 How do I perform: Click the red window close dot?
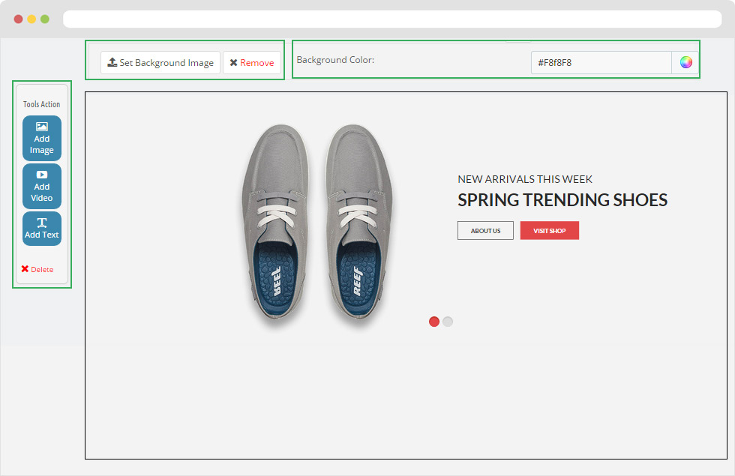pyautogui.click(x=18, y=19)
